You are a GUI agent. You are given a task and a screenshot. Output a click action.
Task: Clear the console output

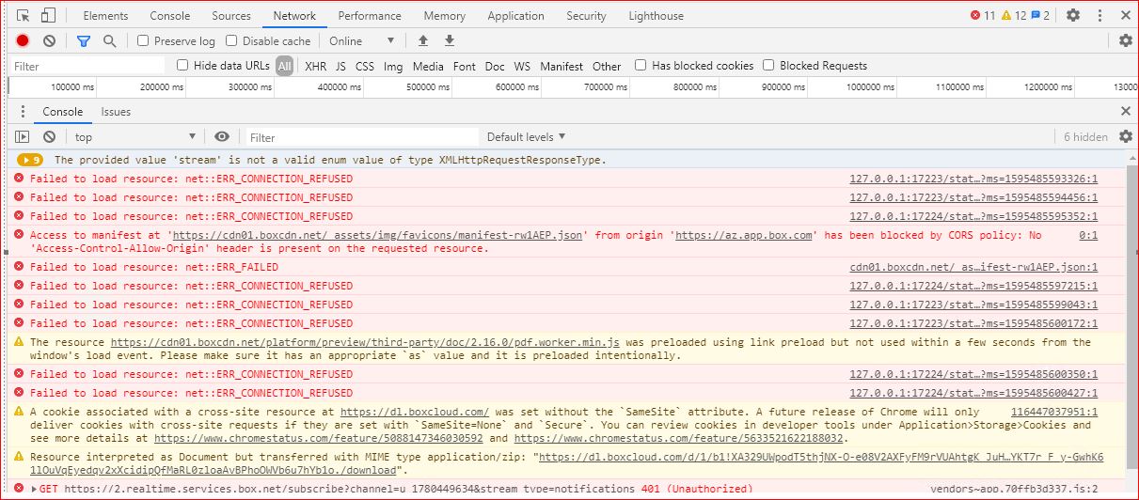49,137
